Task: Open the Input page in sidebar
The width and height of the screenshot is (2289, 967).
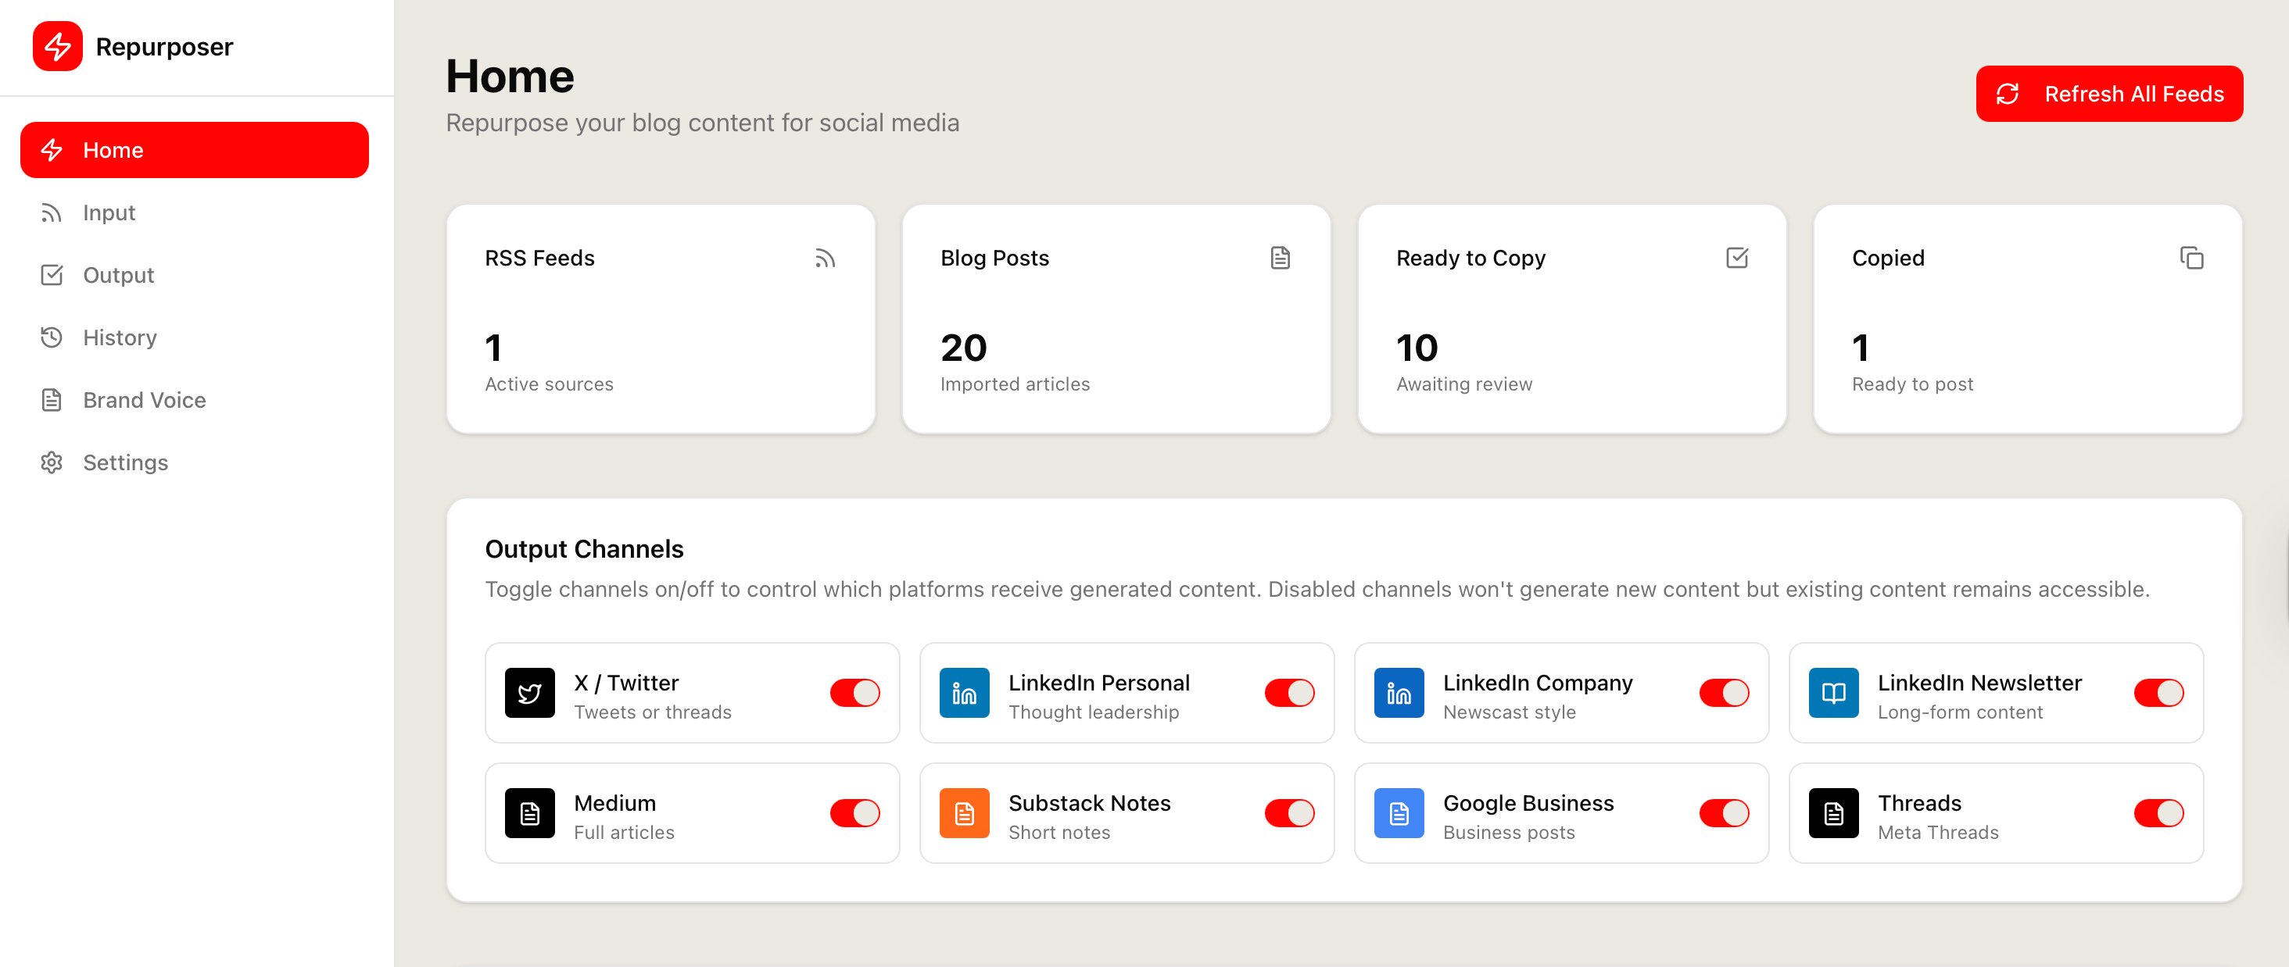Action: point(109,213)
